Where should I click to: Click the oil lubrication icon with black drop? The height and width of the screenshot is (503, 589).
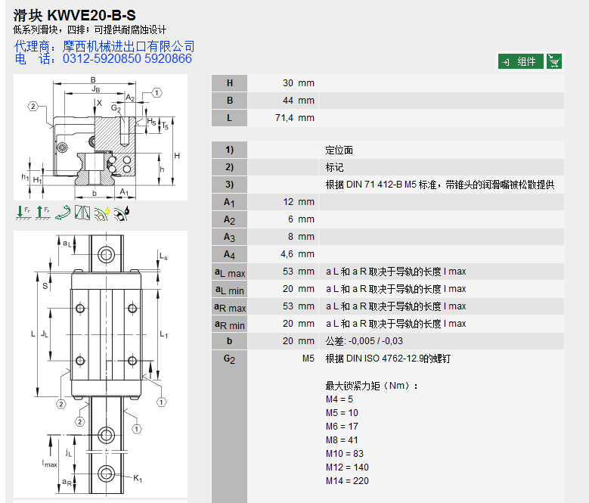pyautogui.click(x=121, y=213)
